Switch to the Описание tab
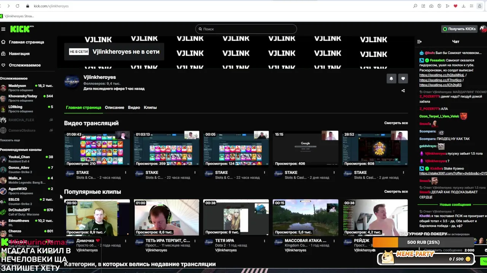487x273 pixels. pos(115,107)
